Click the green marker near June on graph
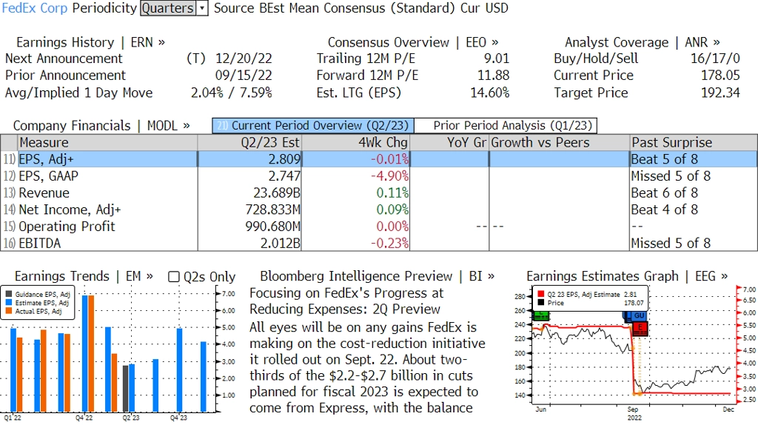This screenshot has height=425, width=758. (x=541, y=315)
